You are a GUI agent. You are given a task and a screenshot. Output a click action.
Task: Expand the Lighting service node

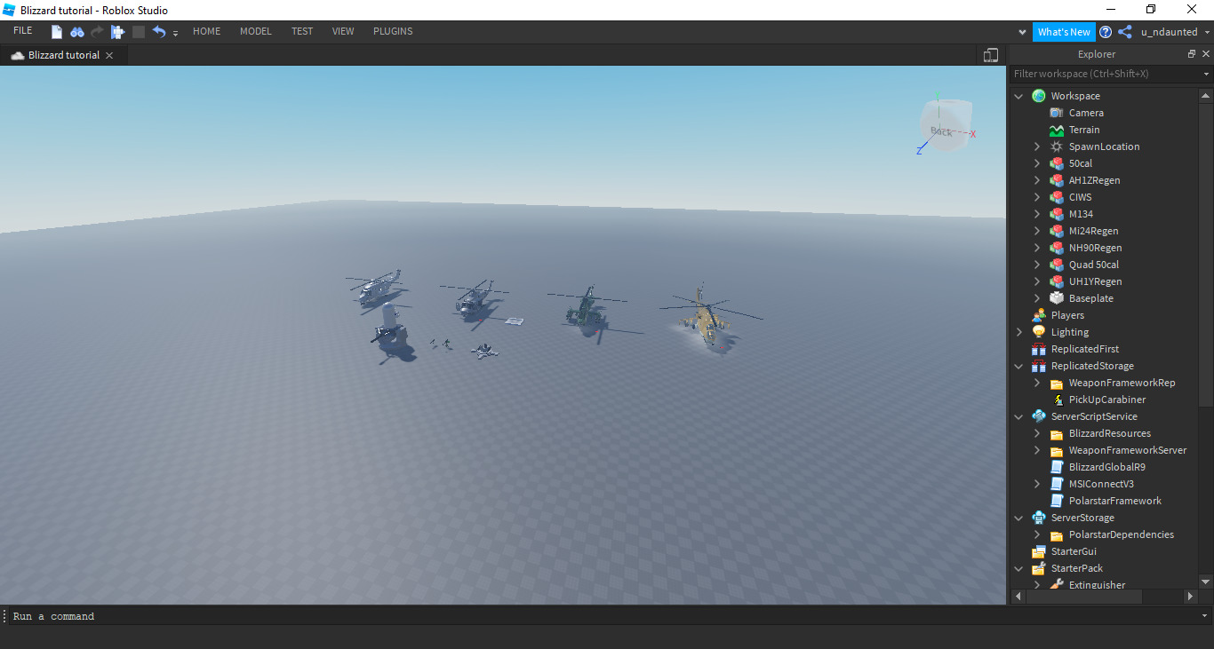[x=1018, y=332]
